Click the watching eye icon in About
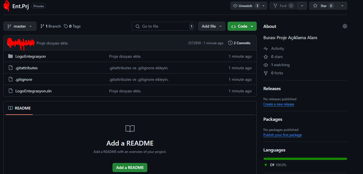 pyautogui.click(x=266, y=65)
